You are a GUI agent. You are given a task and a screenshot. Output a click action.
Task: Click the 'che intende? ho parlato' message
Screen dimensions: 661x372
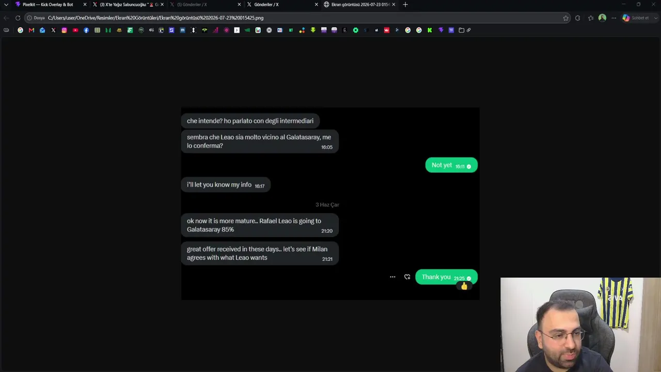250,121
